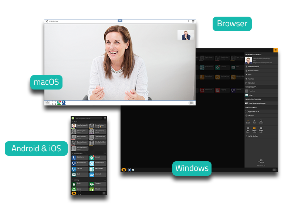The height and width of the screenshot is (209, 284).
Task: Open the Chat app on mobile
Action: coord(80,175)
